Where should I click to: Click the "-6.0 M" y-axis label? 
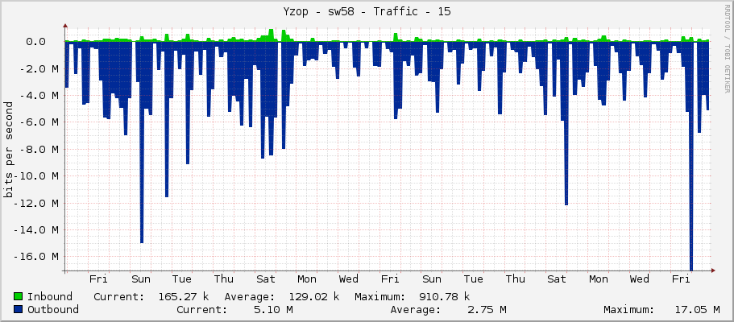pyautogui.click(x=39, y=122)
